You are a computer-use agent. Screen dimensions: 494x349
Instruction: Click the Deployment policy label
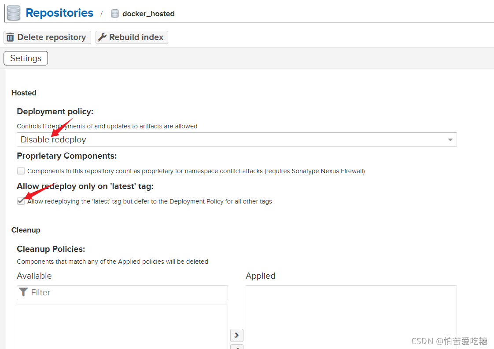55,112
